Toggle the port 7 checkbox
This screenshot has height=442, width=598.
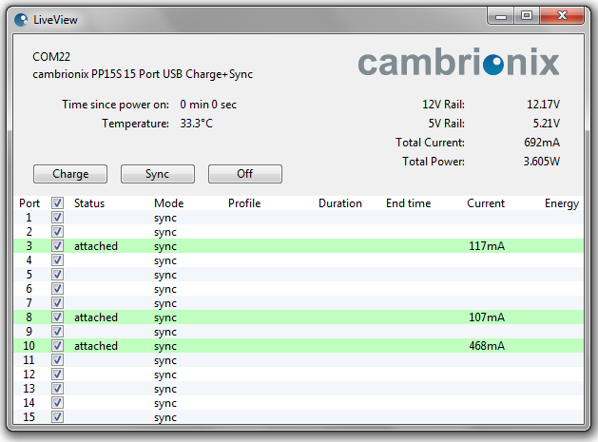pos(58,303)
